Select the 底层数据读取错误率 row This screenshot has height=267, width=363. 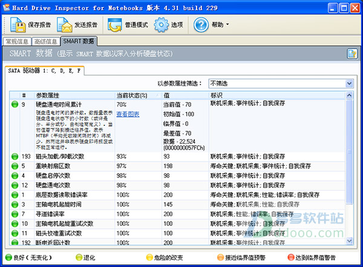point(177,195)
